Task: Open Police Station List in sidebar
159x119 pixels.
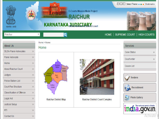Action: pyautogui.click(x=19, y=81)
